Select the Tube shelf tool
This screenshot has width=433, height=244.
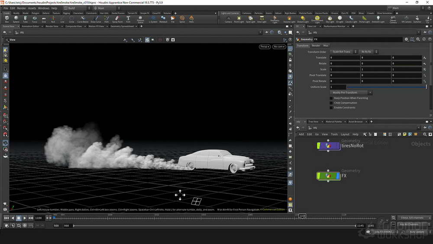tap(25, 19)
